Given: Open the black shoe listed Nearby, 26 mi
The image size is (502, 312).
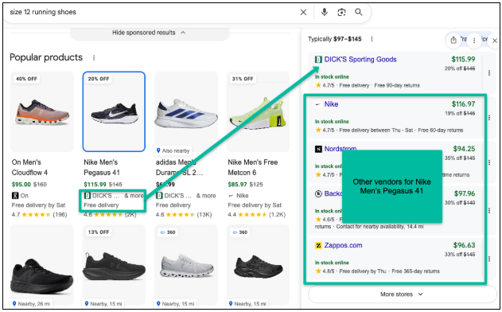Looking at the screenshot, I should (42, 265).
